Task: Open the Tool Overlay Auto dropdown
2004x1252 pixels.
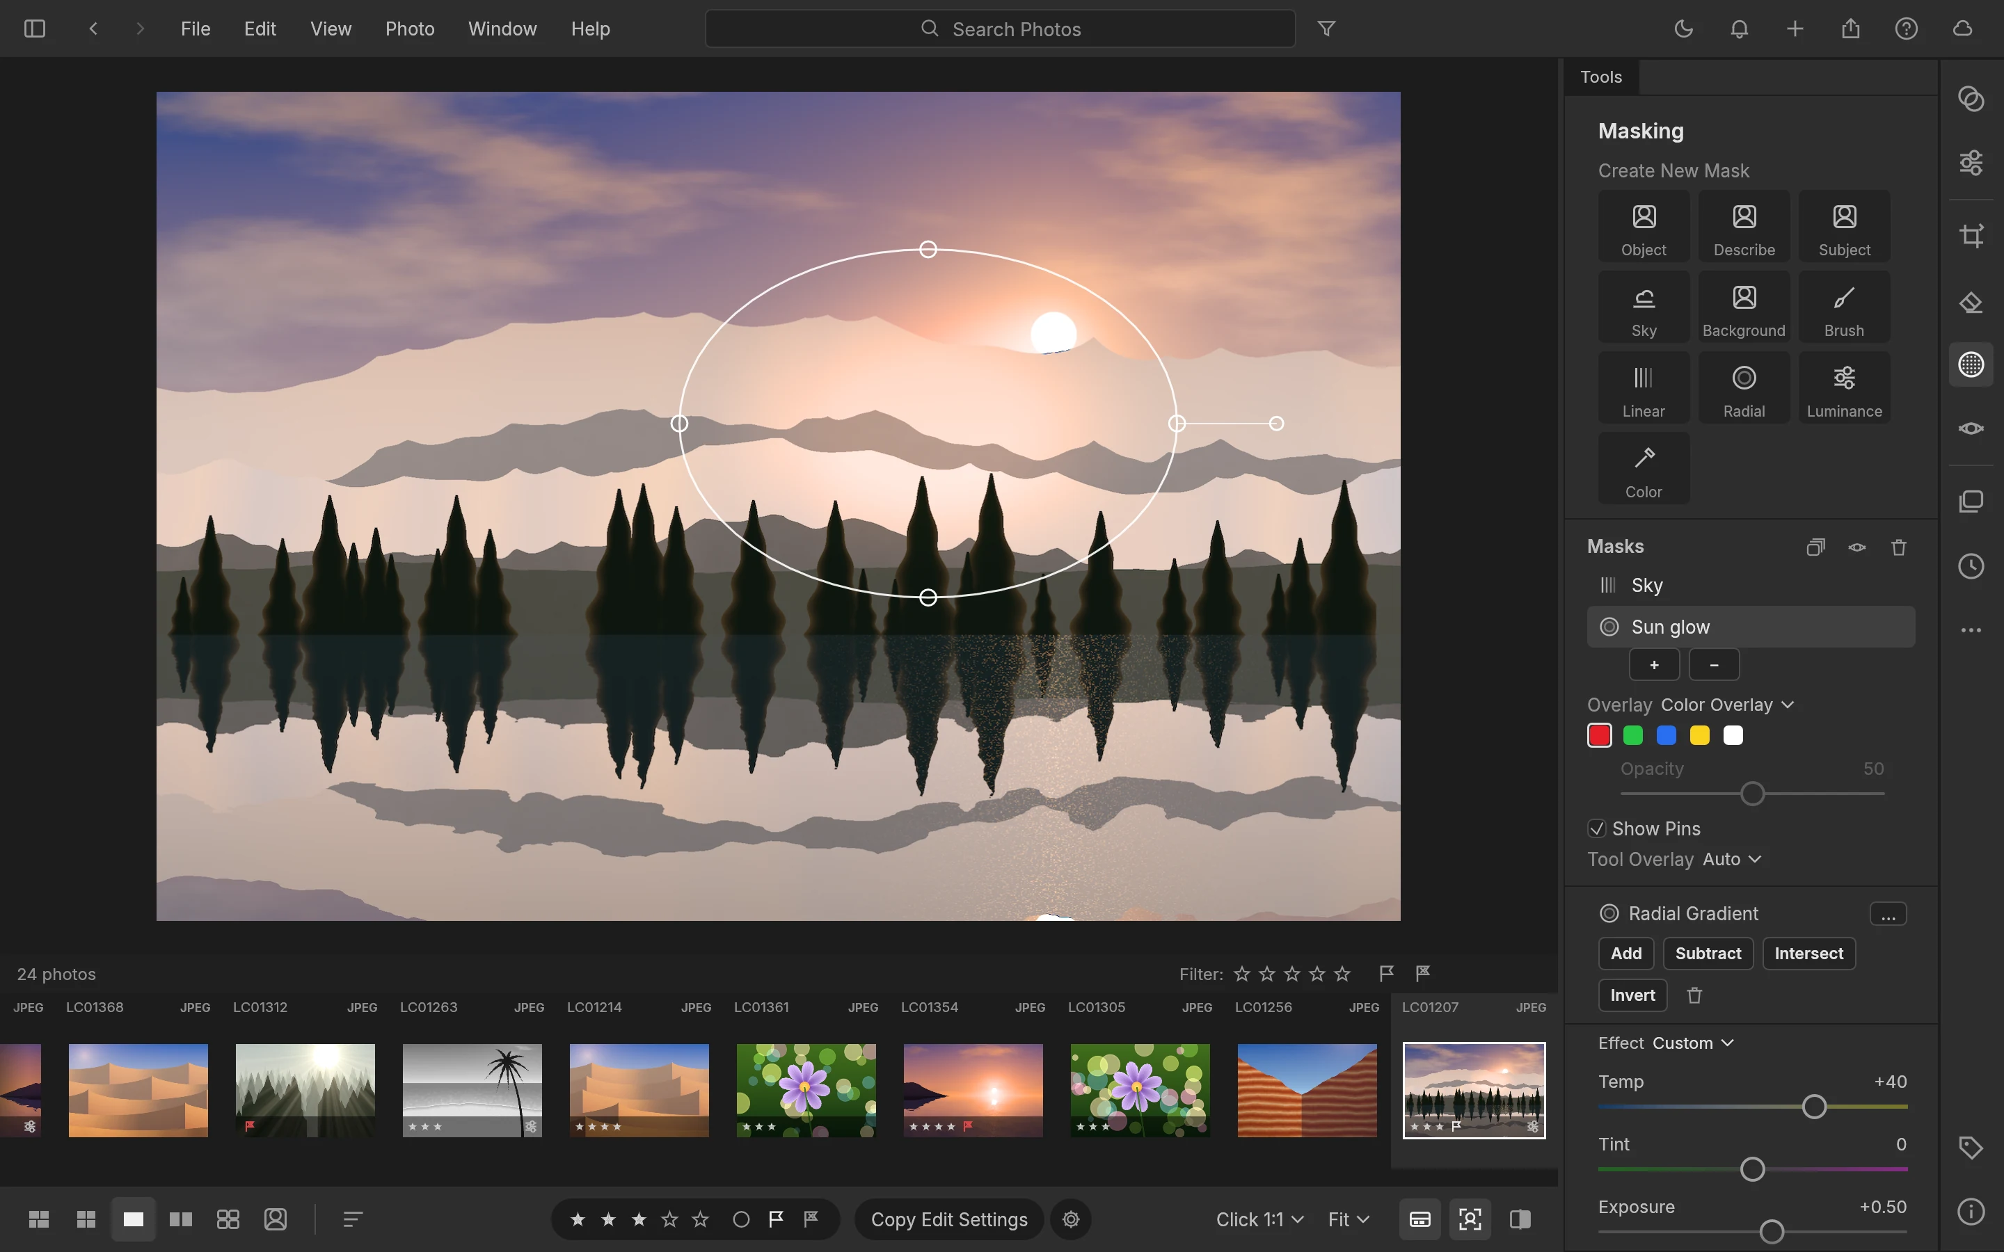Action: (1731, 860)
